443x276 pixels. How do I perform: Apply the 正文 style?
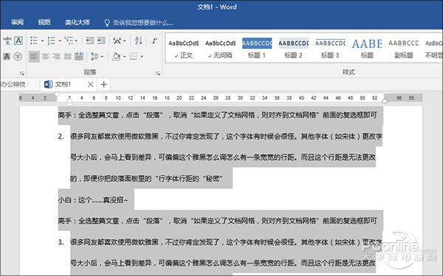click(184, 47)
